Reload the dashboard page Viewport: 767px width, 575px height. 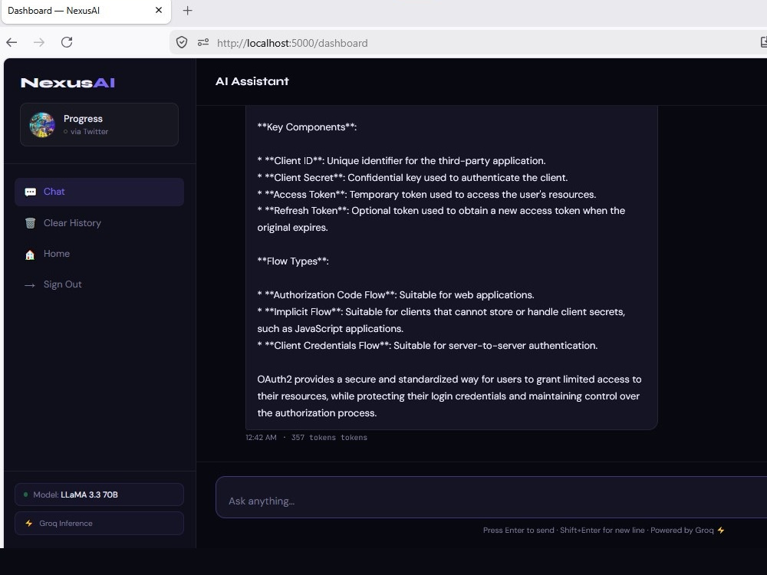[67, 42]
